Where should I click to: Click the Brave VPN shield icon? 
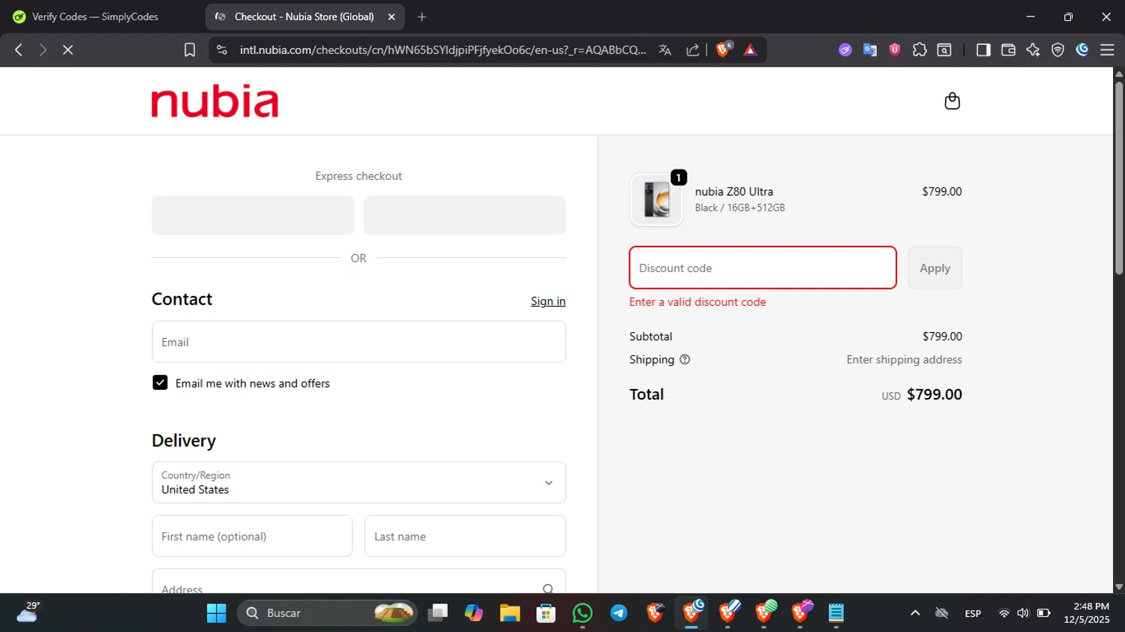[1057, 49]
